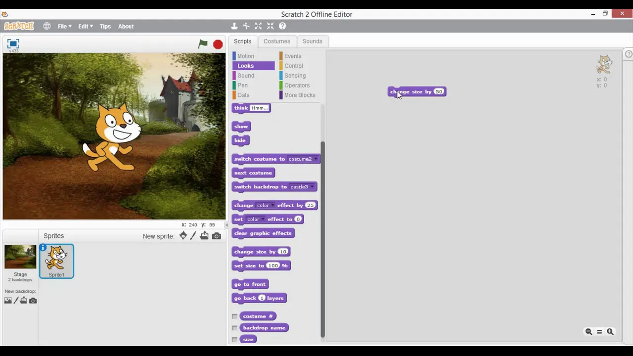Click the Hmm... field in think block
Image resolution: width=633 pixels, height=356 pixels.
point(259,108)
